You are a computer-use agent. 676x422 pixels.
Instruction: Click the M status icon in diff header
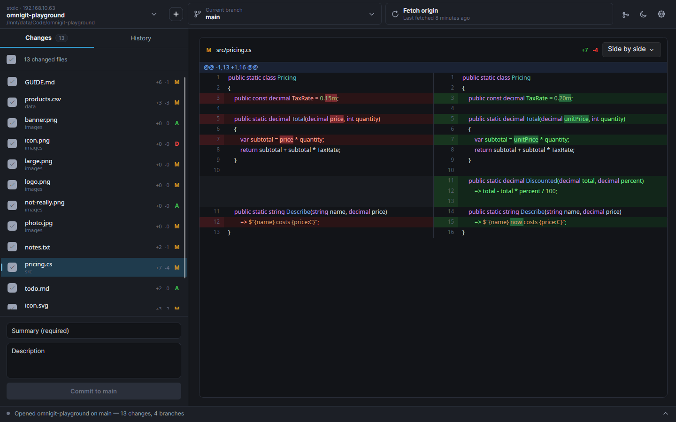pyautogui.click(x=209, y=50)
